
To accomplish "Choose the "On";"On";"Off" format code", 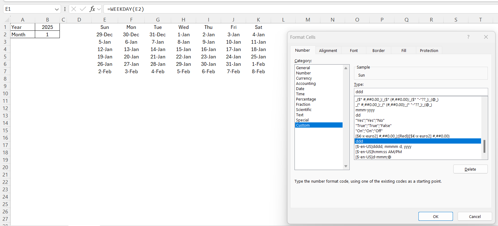I will pos(418,131).
